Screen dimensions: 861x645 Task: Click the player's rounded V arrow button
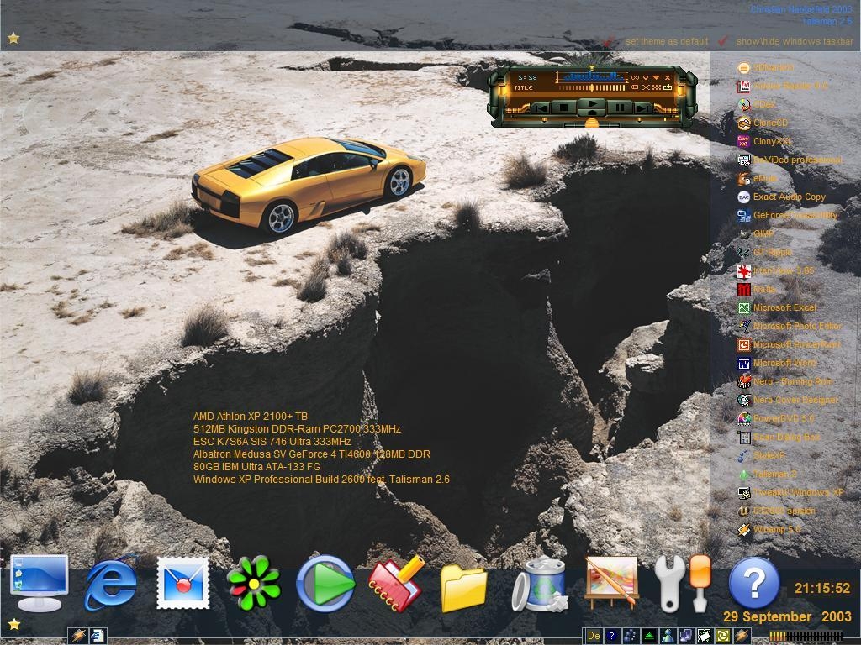[646, 78]
